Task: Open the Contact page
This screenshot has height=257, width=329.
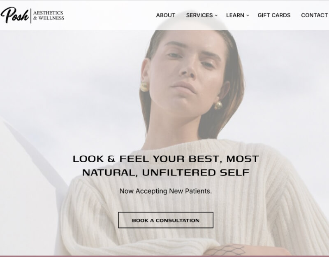Action: point(314,15)
